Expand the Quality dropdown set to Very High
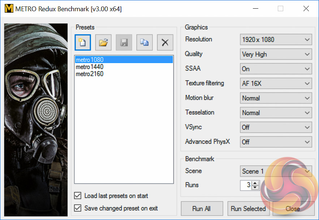 point(276,54)
